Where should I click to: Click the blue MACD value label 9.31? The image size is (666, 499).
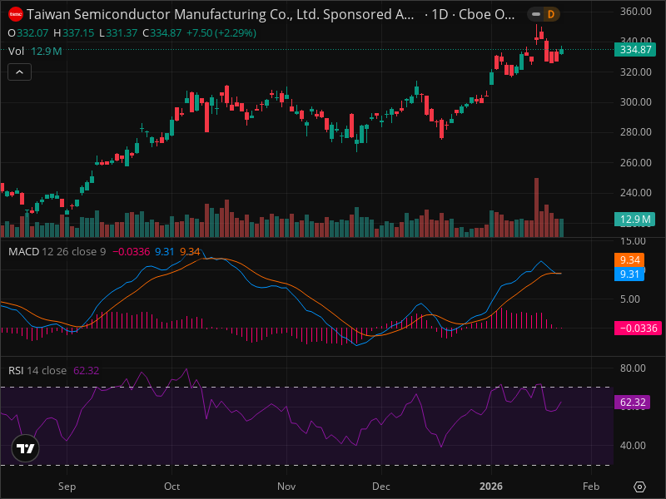tap(629, 274)
